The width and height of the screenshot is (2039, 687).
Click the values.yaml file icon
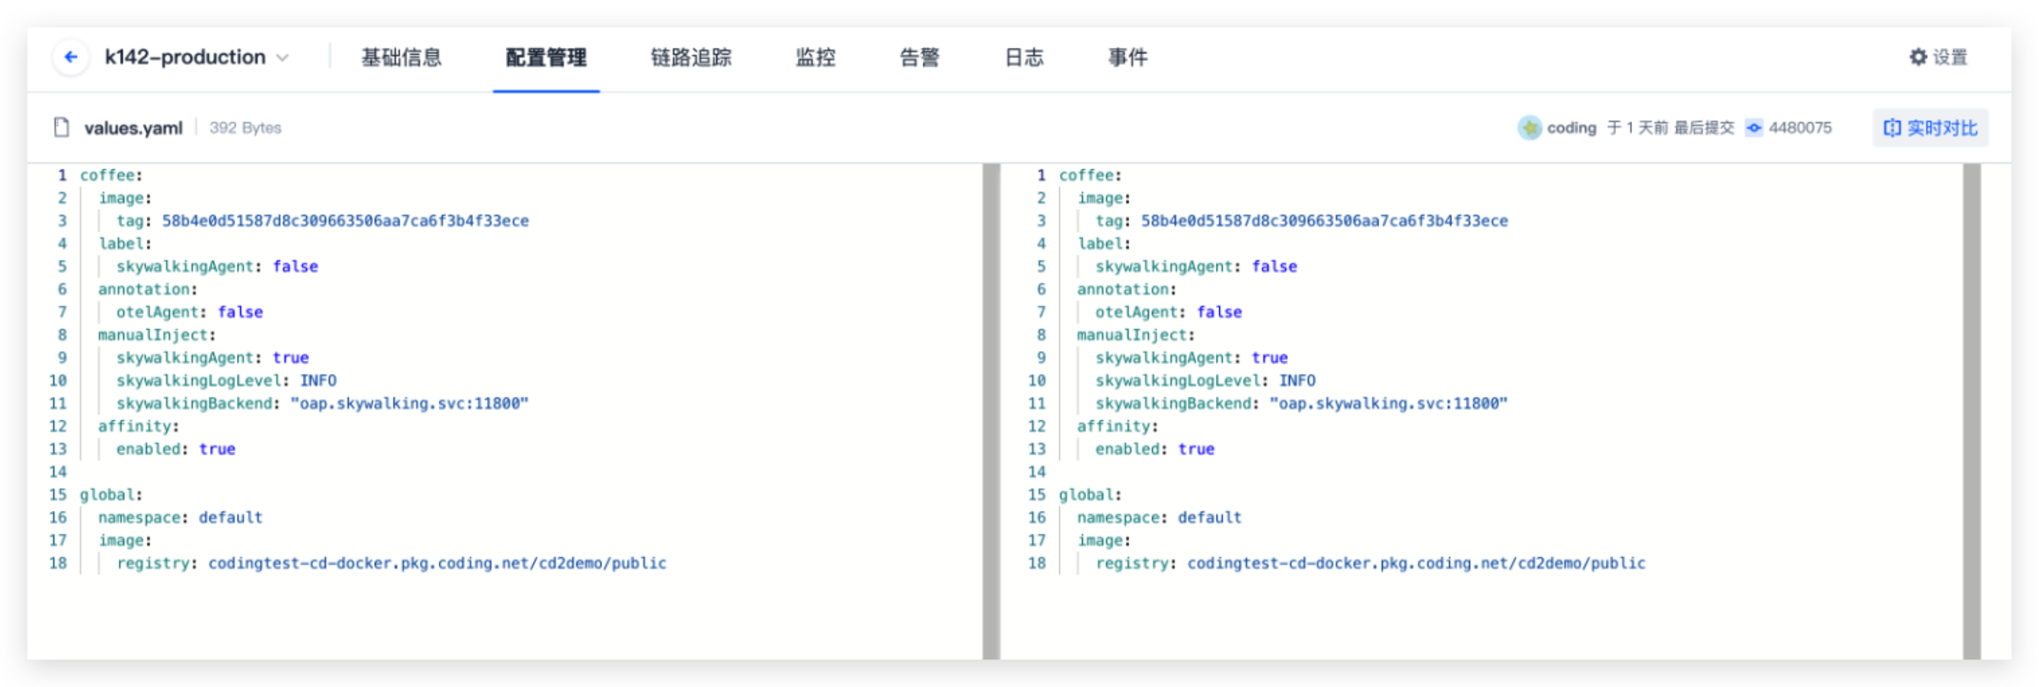(61, 128)
